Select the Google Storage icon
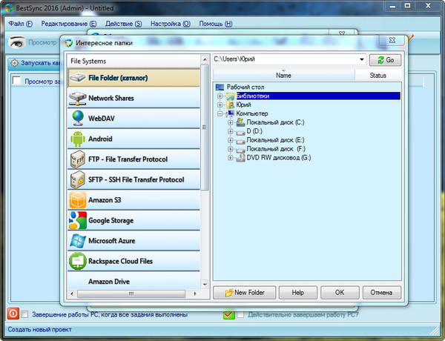 (x=77, y=220)
